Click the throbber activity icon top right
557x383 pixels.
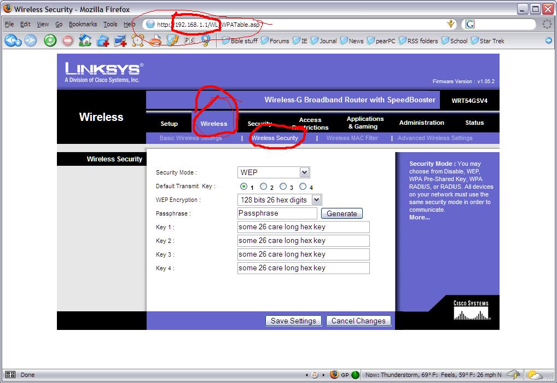click(547, 24)
